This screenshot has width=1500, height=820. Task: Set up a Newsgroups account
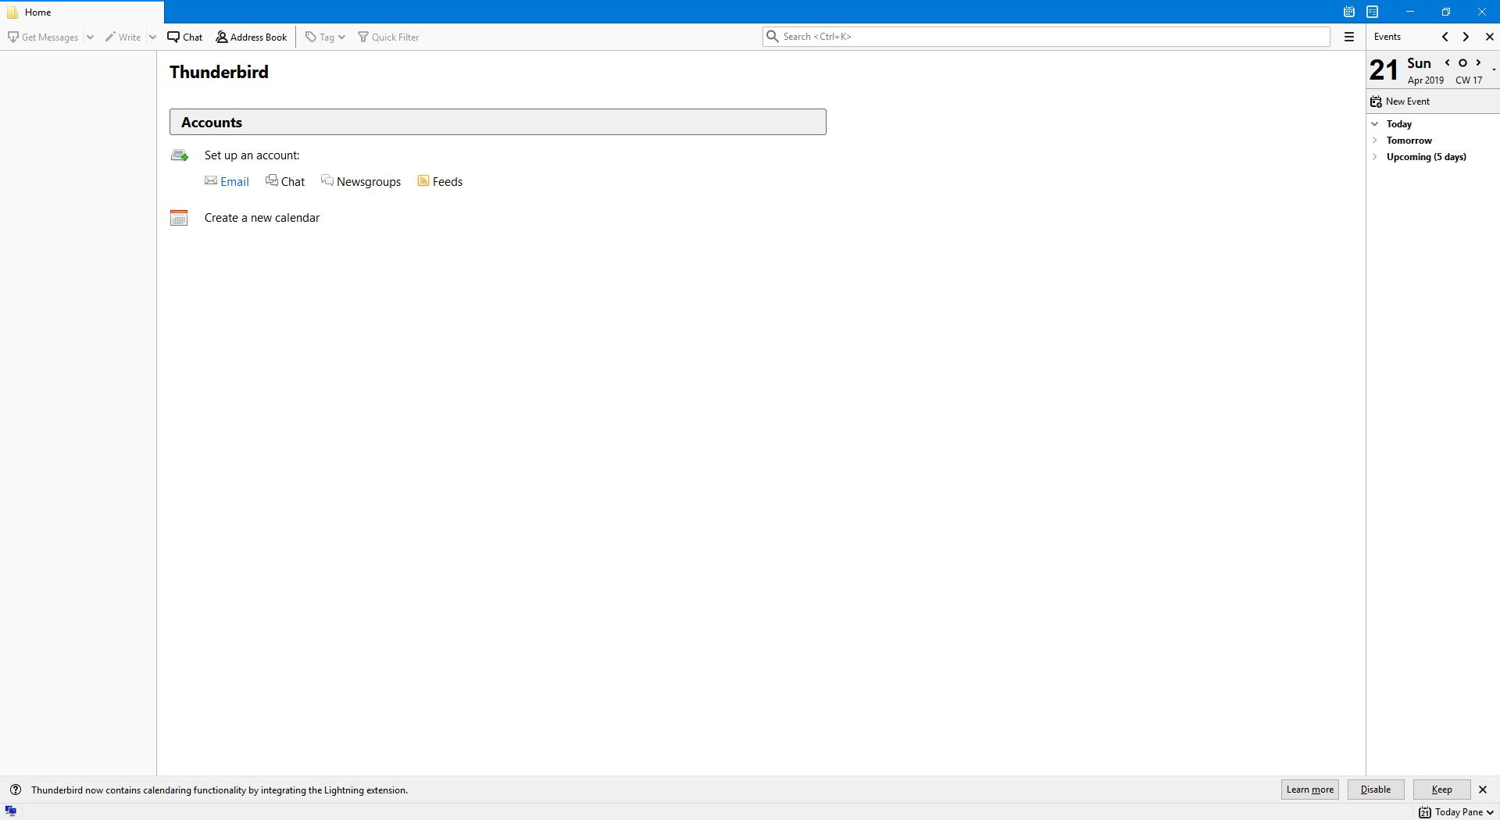point(361,181)
